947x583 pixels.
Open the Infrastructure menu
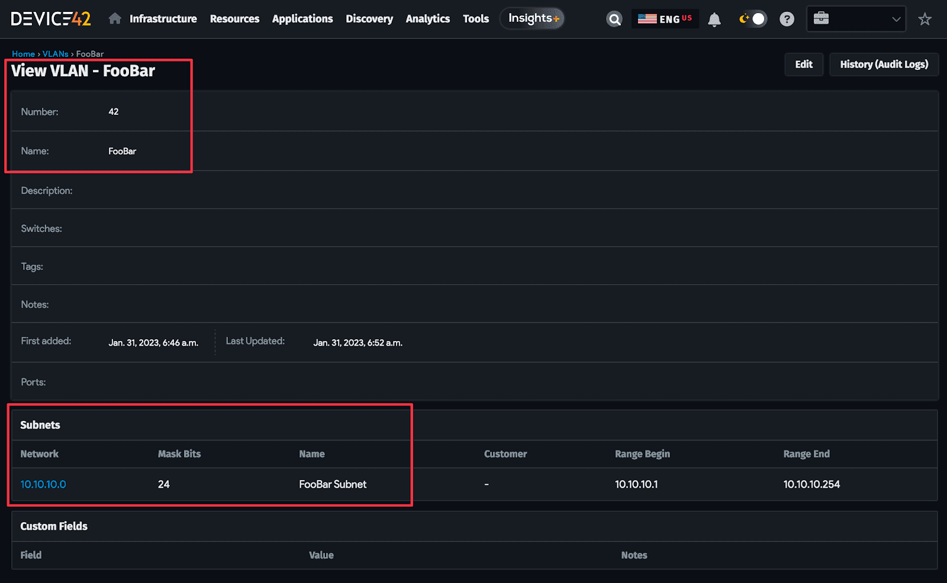tap(163, 18)
